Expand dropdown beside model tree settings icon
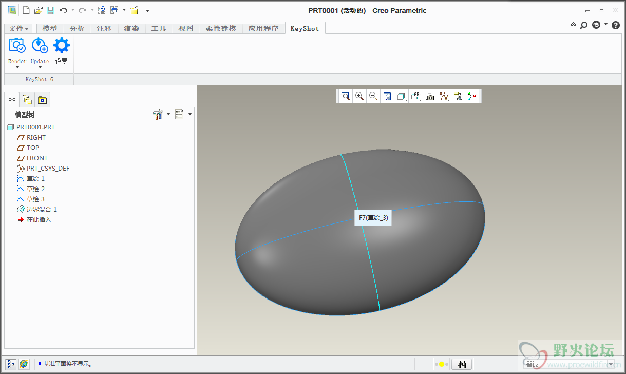626x374 pixels. click(168, 115)
